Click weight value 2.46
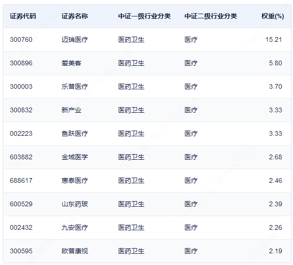The image size is (293, 265). pyautogui.click(x=276, y=180)
